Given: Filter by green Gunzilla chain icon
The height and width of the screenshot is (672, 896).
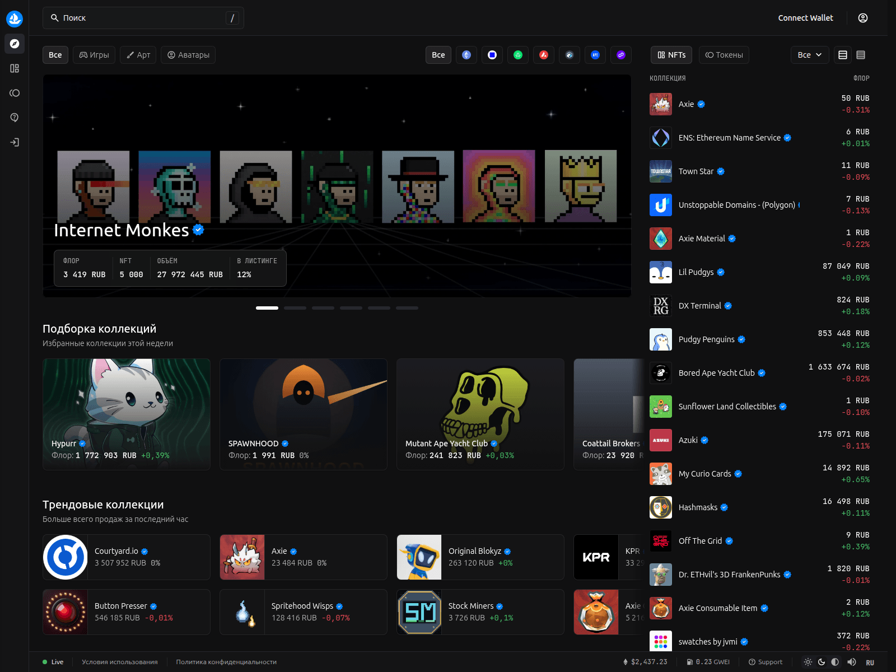Looking at the screenshot, I should click(518, 55).
